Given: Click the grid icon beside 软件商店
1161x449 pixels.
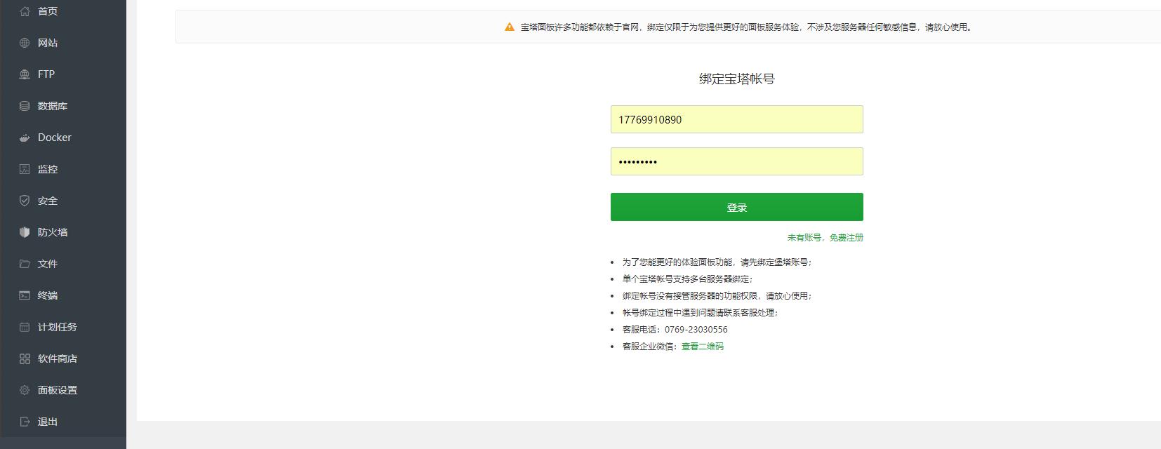Looking at the screenshot, I should [25, 358].
